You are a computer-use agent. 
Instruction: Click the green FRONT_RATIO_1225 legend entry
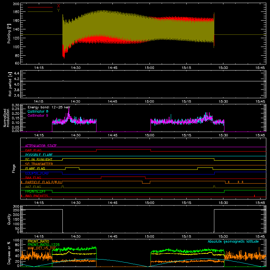tap(44, 245)
